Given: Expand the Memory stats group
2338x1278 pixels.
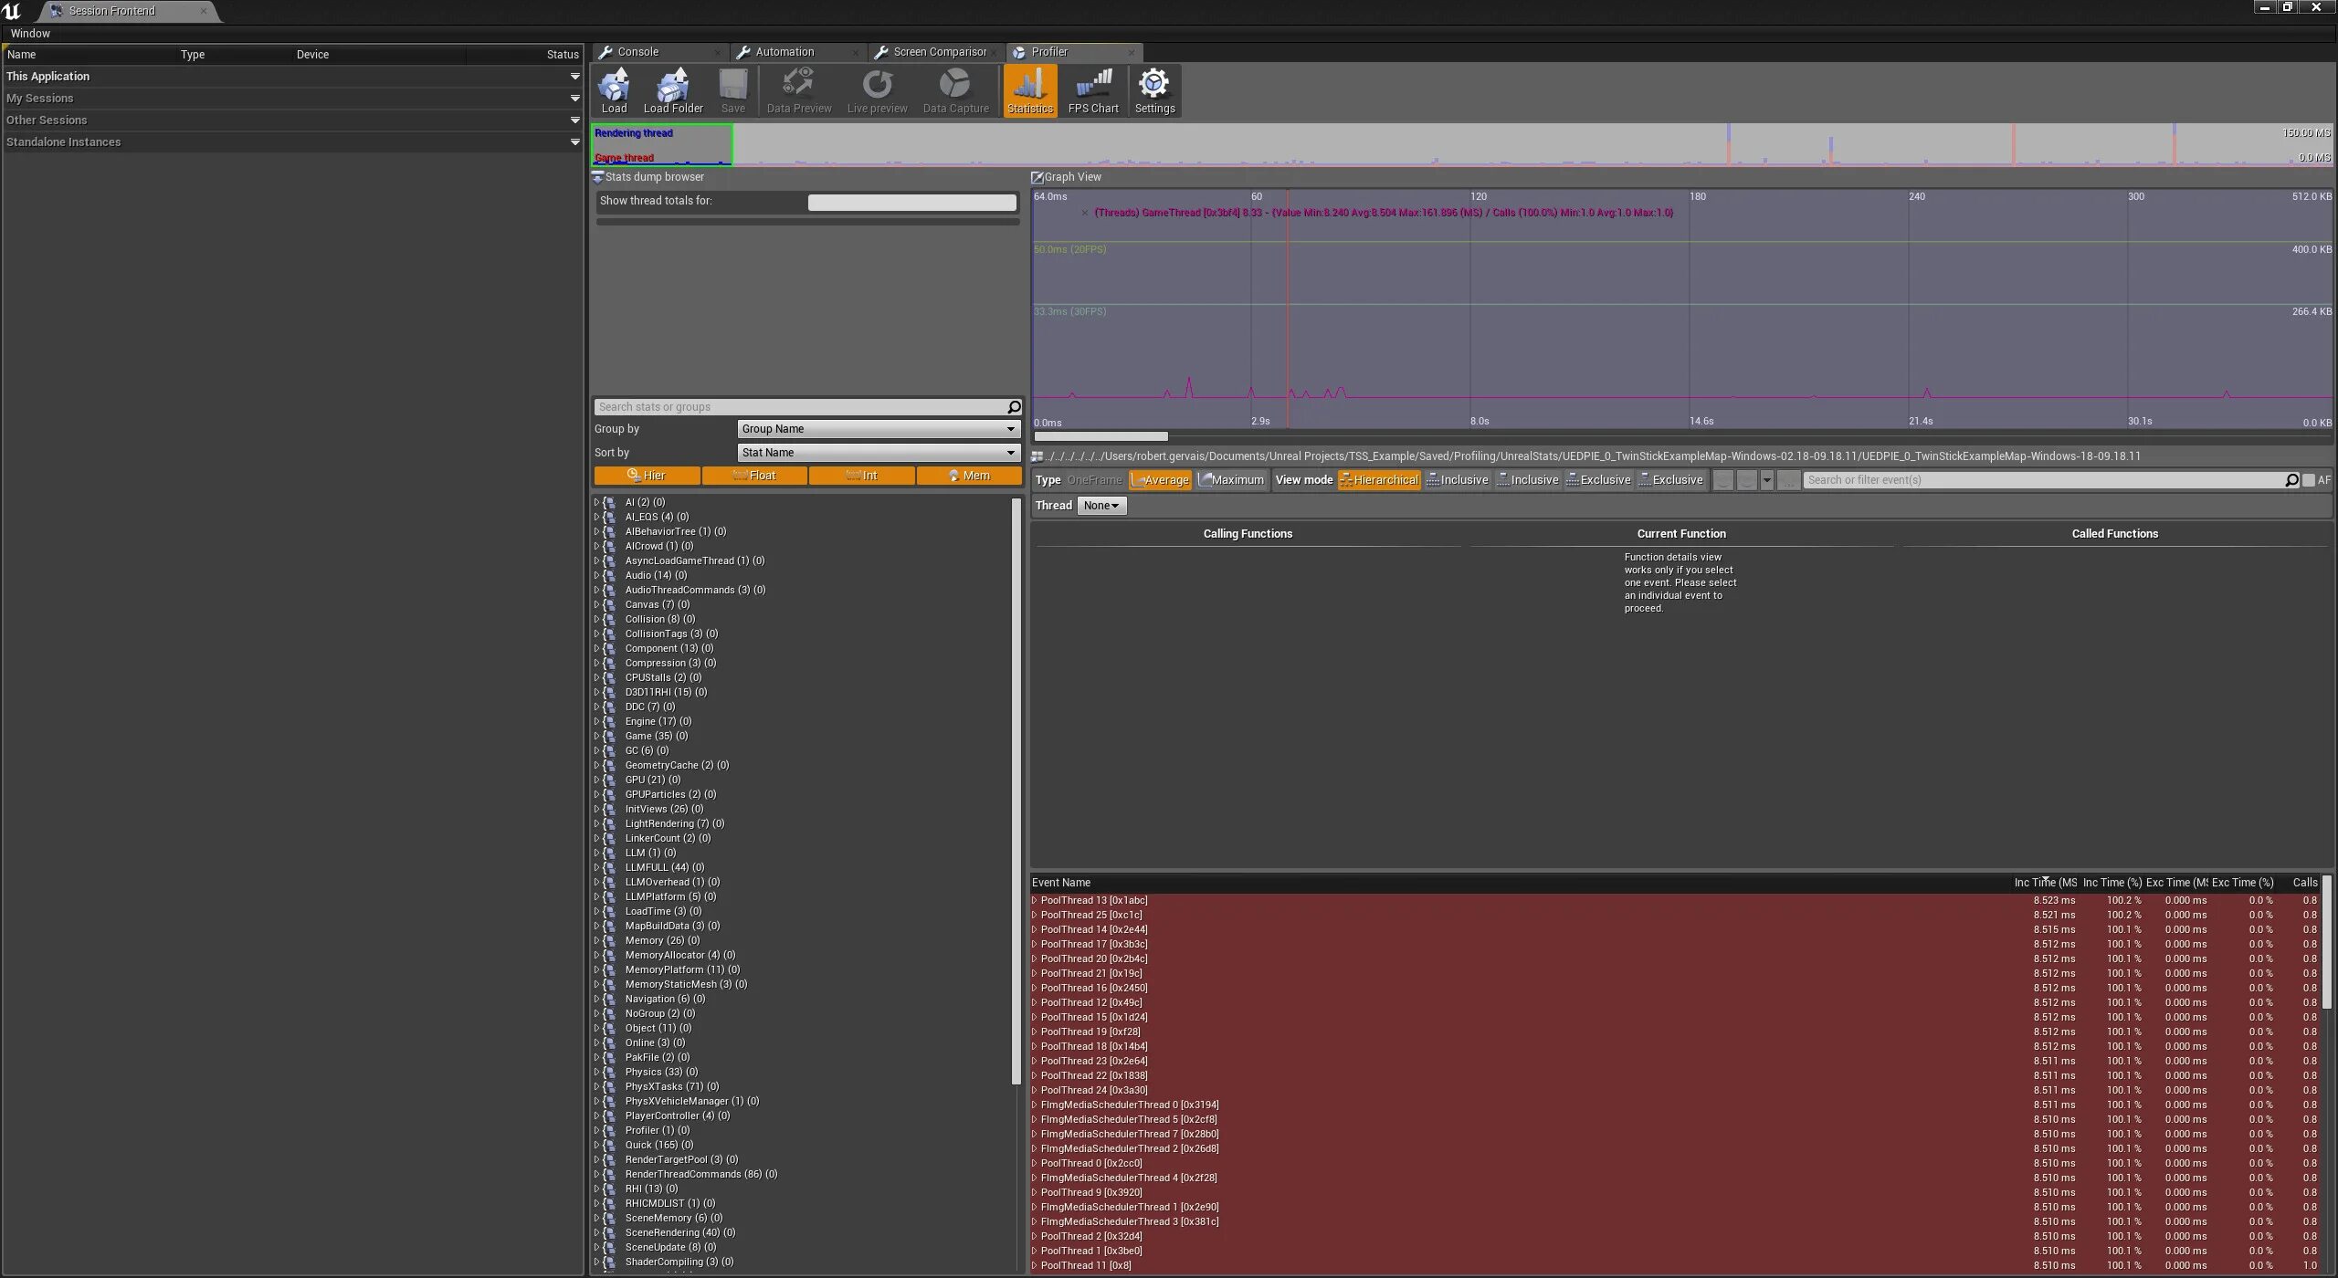Looking at the screenshot, I should point(595,940).
